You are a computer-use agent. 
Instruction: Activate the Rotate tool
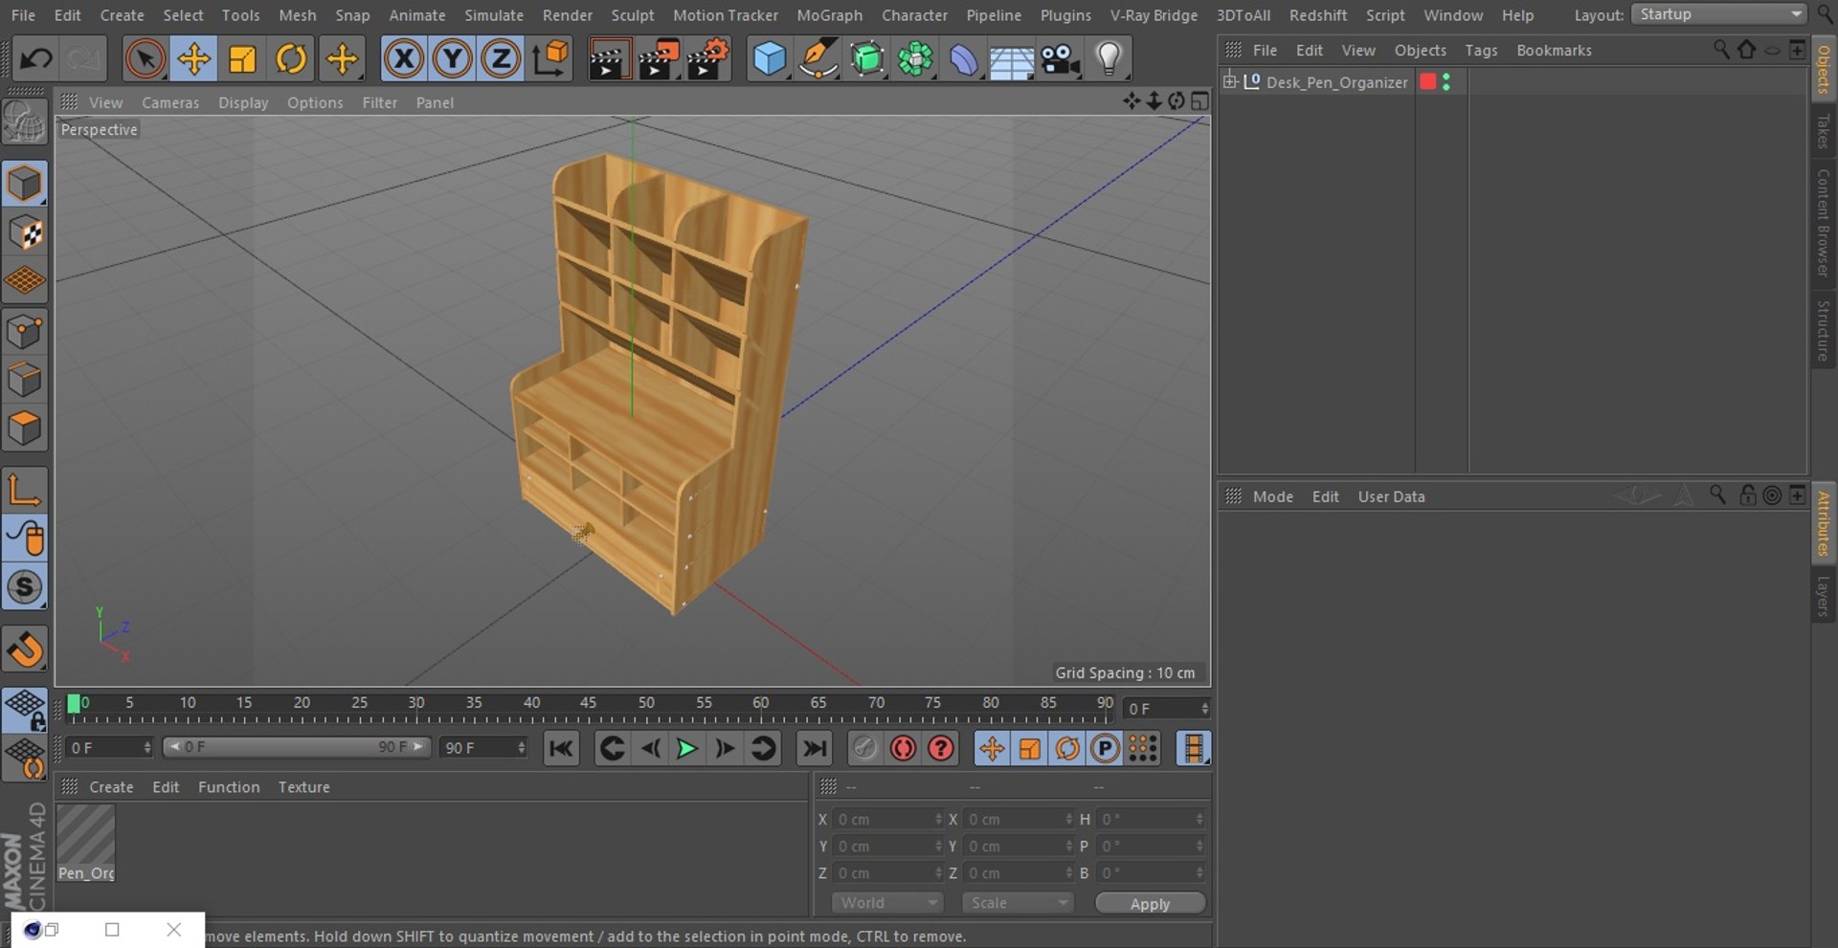click(x=291, y=59)
